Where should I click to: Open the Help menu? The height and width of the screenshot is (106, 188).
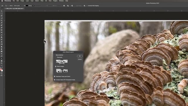pos(67,1)
